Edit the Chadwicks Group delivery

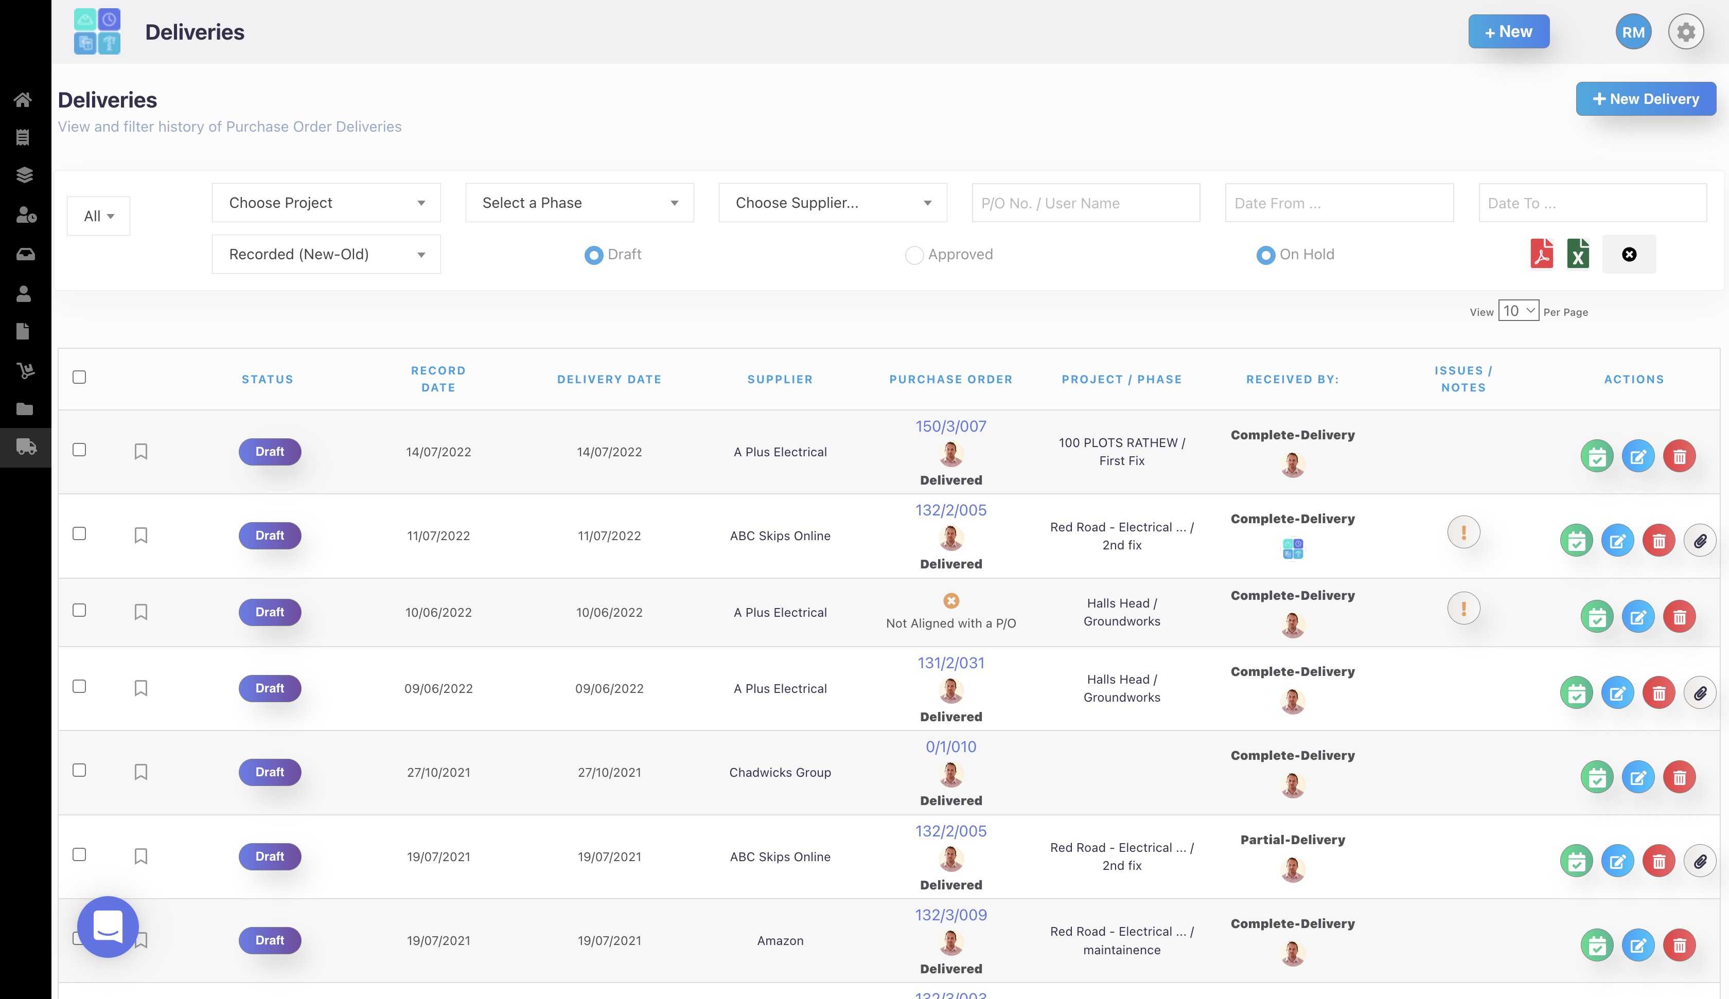pyautogui.click(x=1638, y=777)
